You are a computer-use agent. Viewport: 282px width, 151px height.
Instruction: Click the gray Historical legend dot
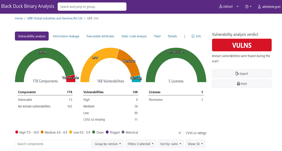[x=123, y=132]
